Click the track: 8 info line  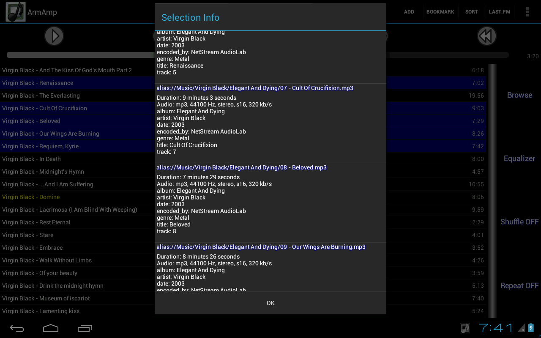167,231
